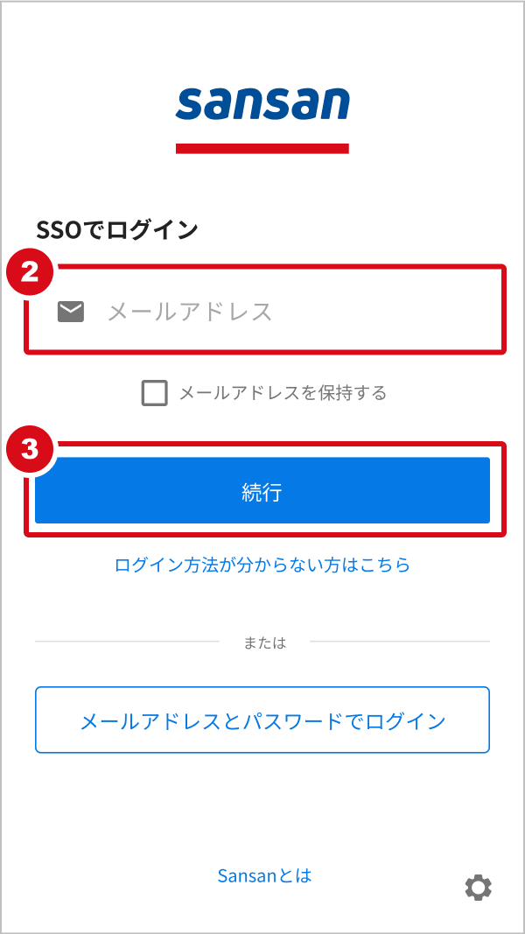Click the メールアドレスを保持する label text
The width and height of the screenshot is (525, 934).
click(x=283, y=393)
